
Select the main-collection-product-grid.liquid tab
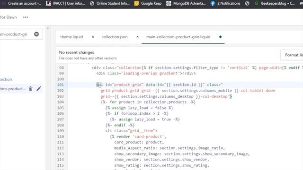[178, 37]
